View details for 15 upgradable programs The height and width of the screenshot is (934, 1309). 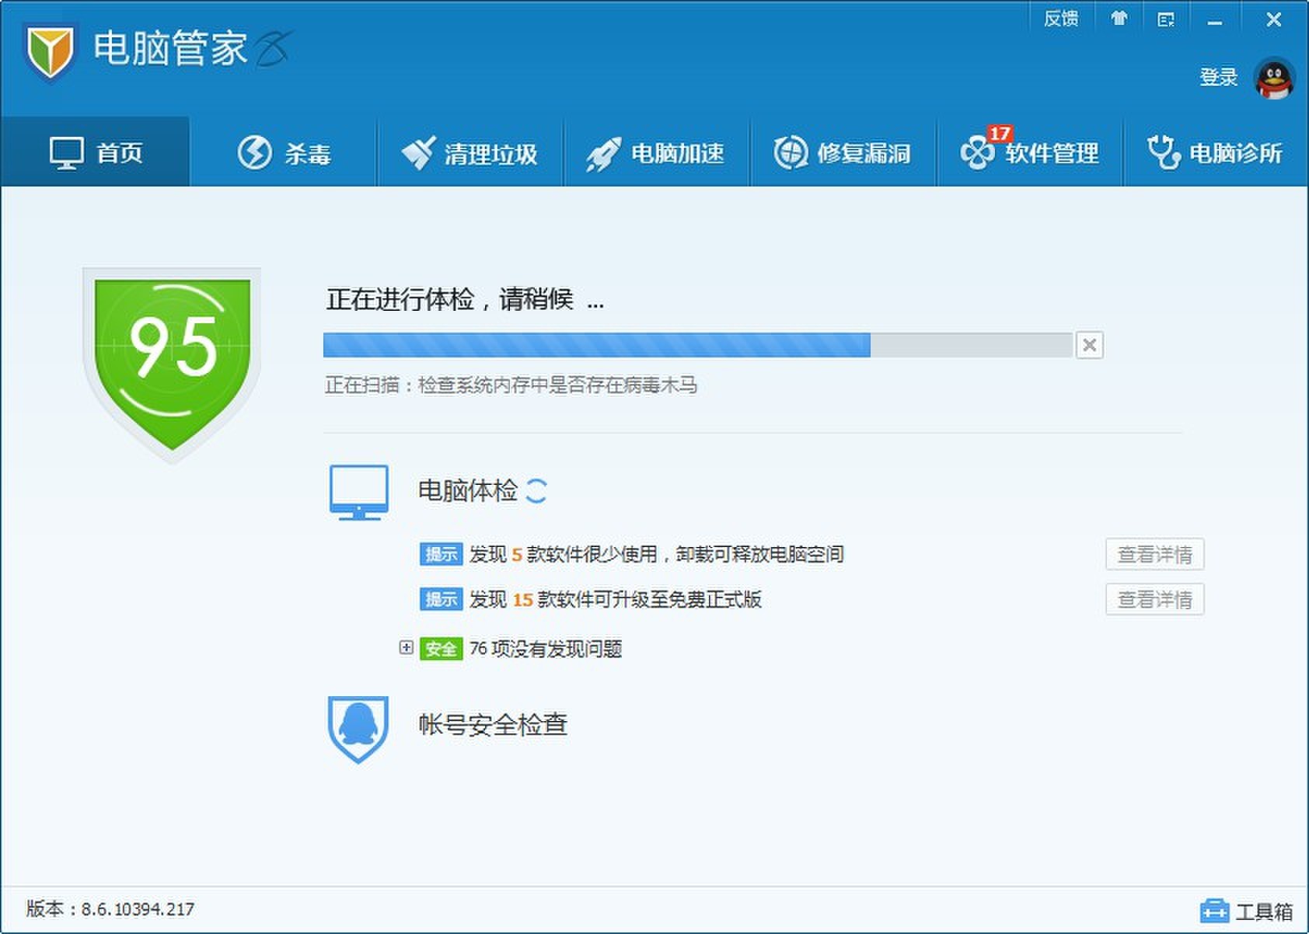(1154, 599)
